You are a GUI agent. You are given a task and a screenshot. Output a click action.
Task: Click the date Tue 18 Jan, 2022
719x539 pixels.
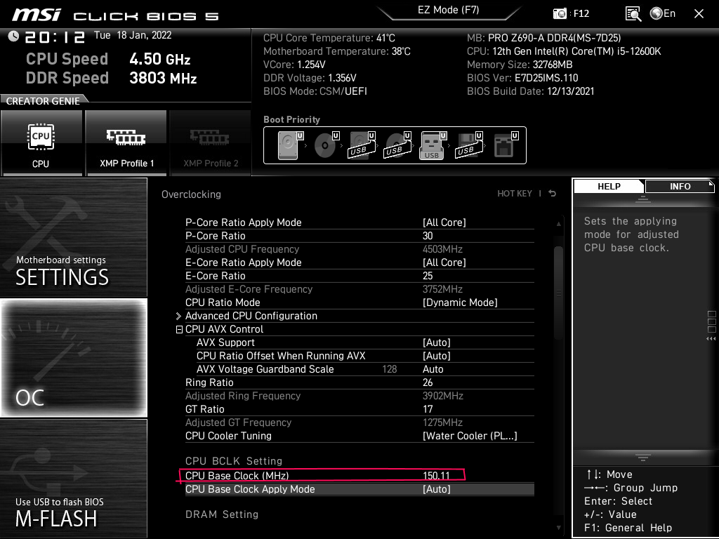tap(133, 35)
